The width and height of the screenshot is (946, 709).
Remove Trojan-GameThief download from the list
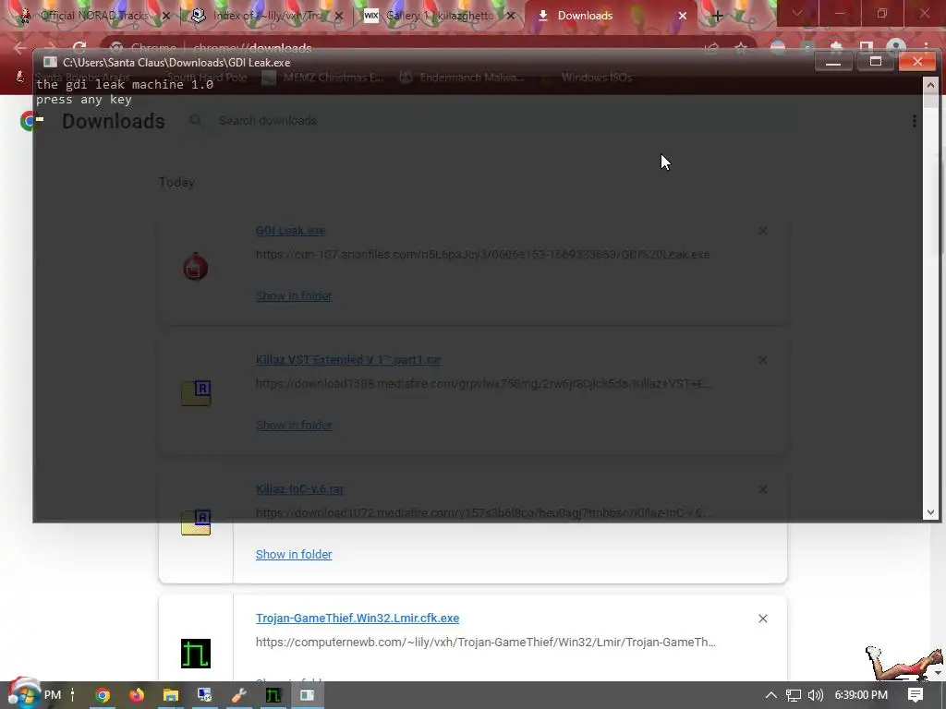[x=762, y=619]
